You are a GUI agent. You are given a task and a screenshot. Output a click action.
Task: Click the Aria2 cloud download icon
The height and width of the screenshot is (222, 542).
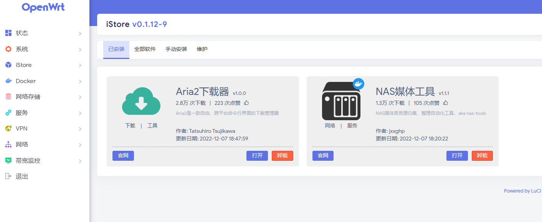pos(141,101)
